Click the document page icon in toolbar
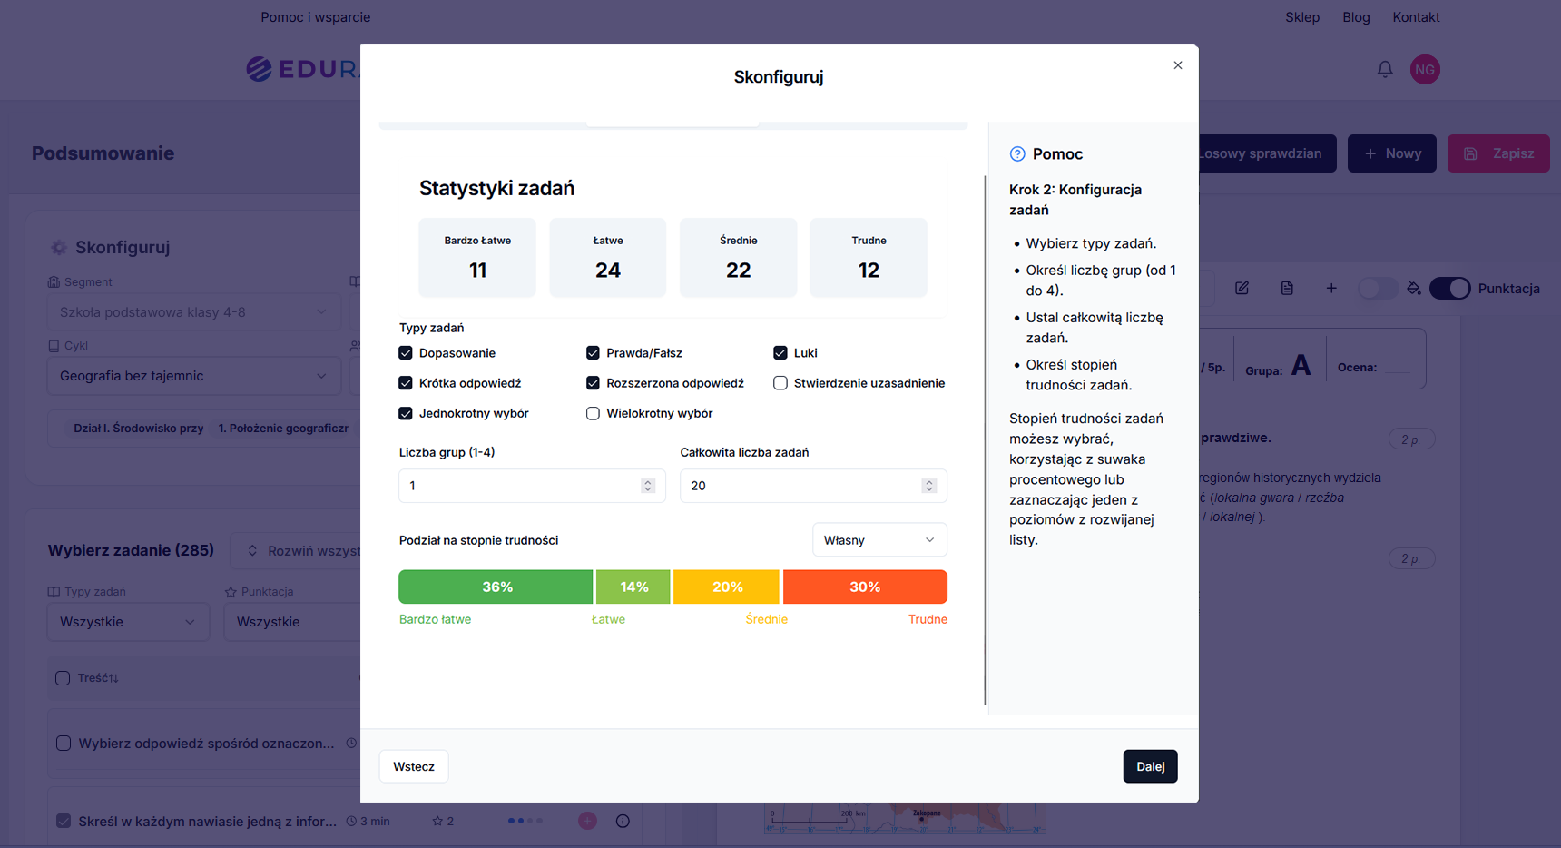The width and height of the screenshot is (1561, 848). (x=1287, y=288)
